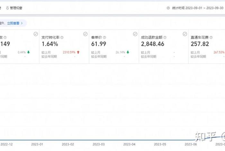The image size is (225, 151).
Task: Click the 2023-03 axis label on chart
Action: pos(99,144)
